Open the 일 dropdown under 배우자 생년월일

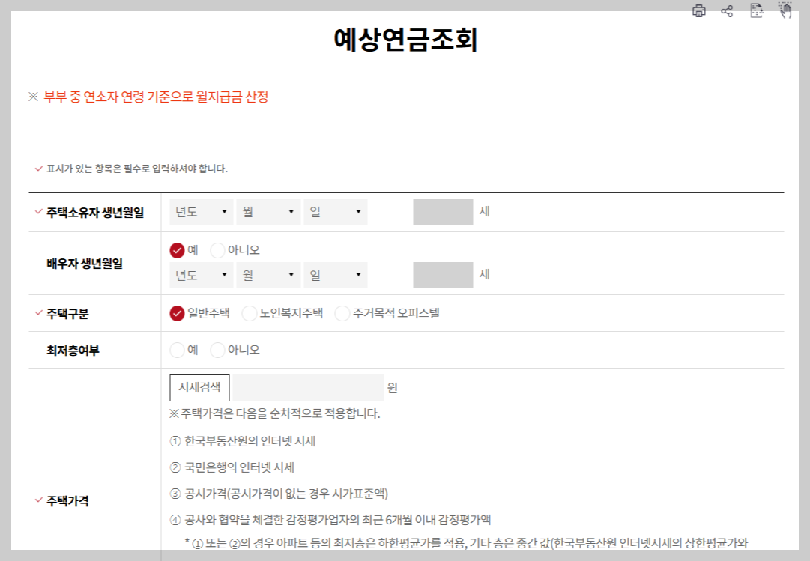[x=334, y=274]
